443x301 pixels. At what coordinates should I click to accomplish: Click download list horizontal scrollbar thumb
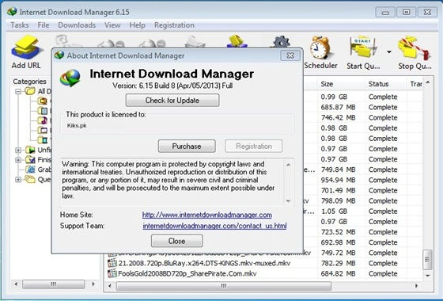[x=223, y=286]
